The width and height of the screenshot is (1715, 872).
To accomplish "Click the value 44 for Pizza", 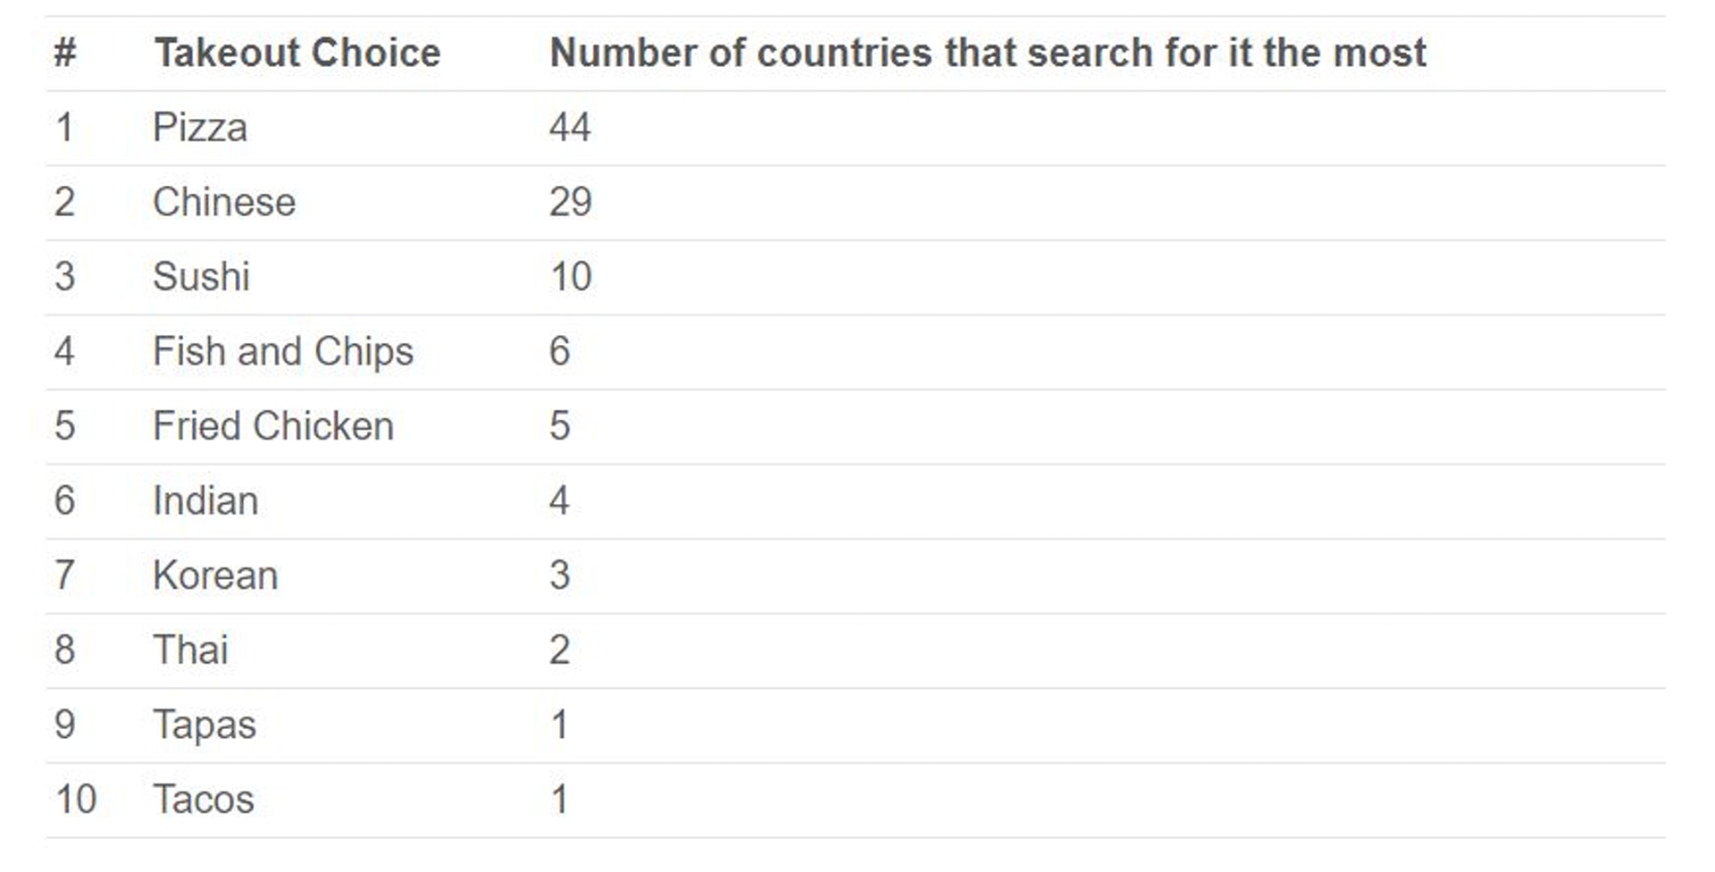I will pyautogui.click(x=570, y=127).
